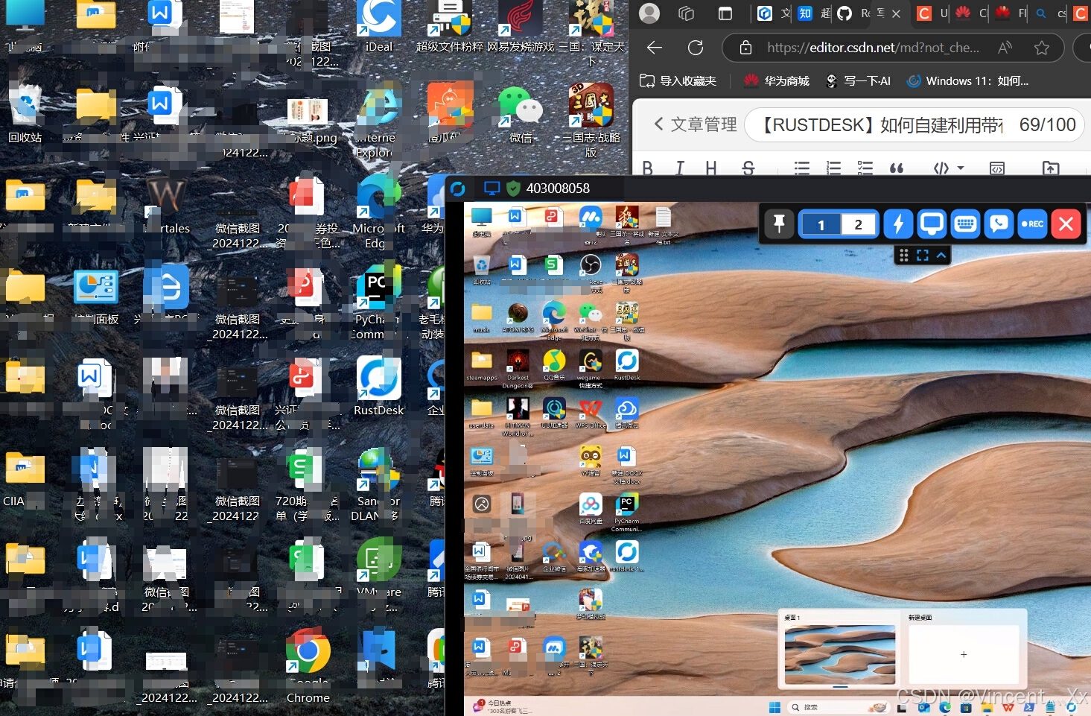This screenshot has width=1091, height=716.
Task: Insert task checklist in CSDN editor
Action: pos(865,168)
